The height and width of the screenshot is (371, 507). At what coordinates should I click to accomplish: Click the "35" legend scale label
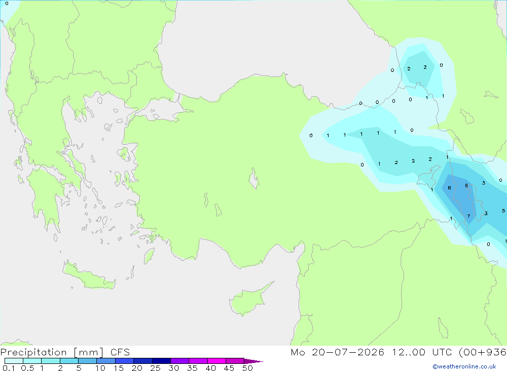tap(192, 368)
